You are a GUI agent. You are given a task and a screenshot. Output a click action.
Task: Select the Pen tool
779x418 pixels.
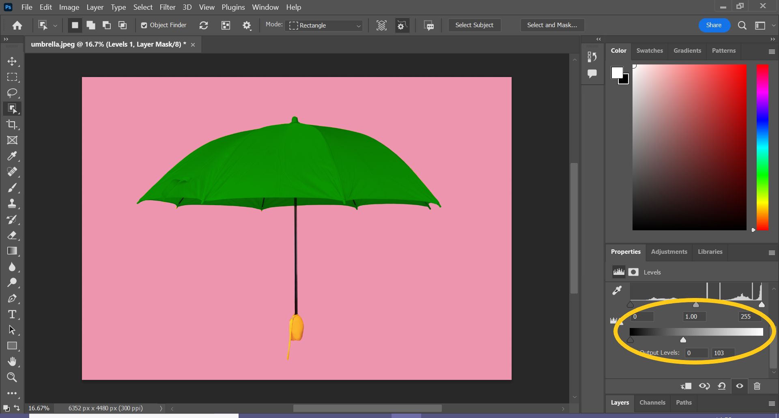pyautogui.click(x=12, y=298)
